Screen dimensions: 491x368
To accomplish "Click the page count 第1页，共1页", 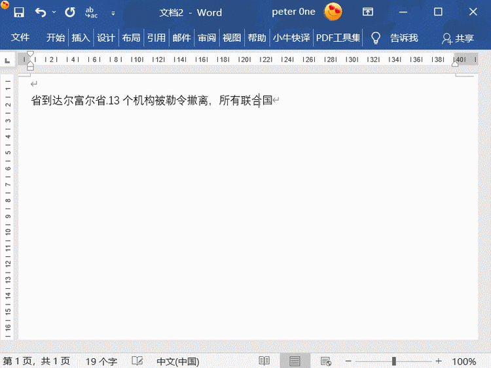I will pos(36,361).
